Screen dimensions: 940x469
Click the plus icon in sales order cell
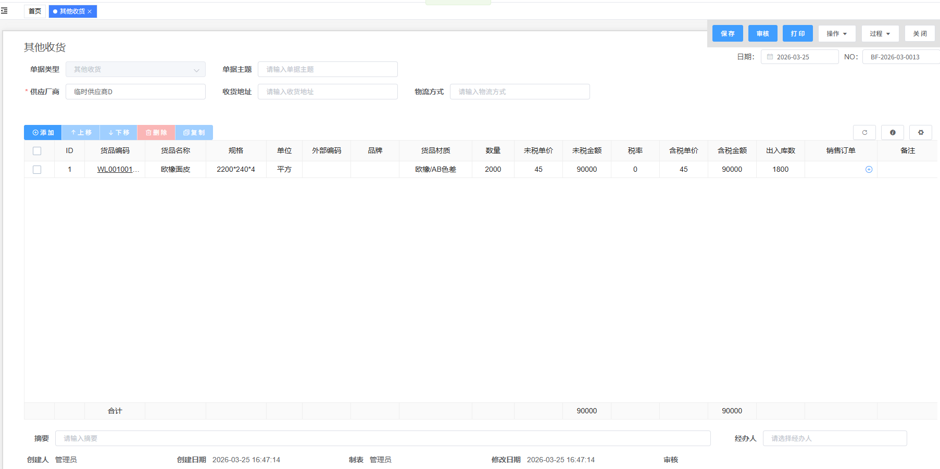coord(869,169)
